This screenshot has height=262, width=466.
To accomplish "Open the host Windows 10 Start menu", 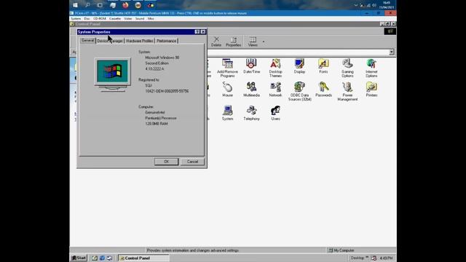I will tap(75, 5).
